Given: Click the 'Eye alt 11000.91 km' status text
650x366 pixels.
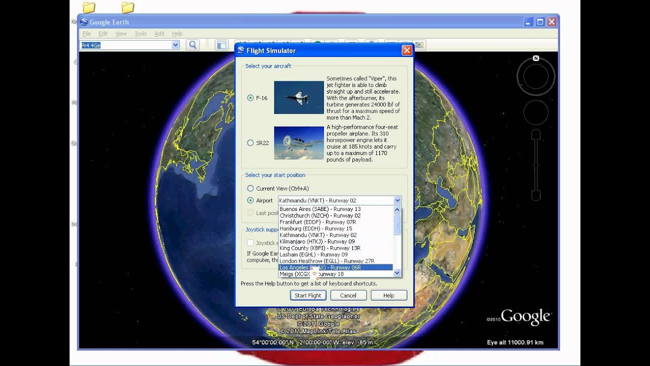Looking at the screenshot, I should 515,343.
